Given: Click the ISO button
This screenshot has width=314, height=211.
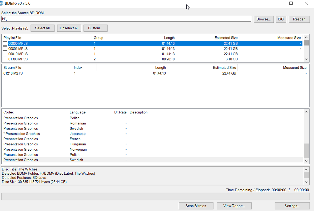Looking at the screenshot, I should tap(281, 19).
